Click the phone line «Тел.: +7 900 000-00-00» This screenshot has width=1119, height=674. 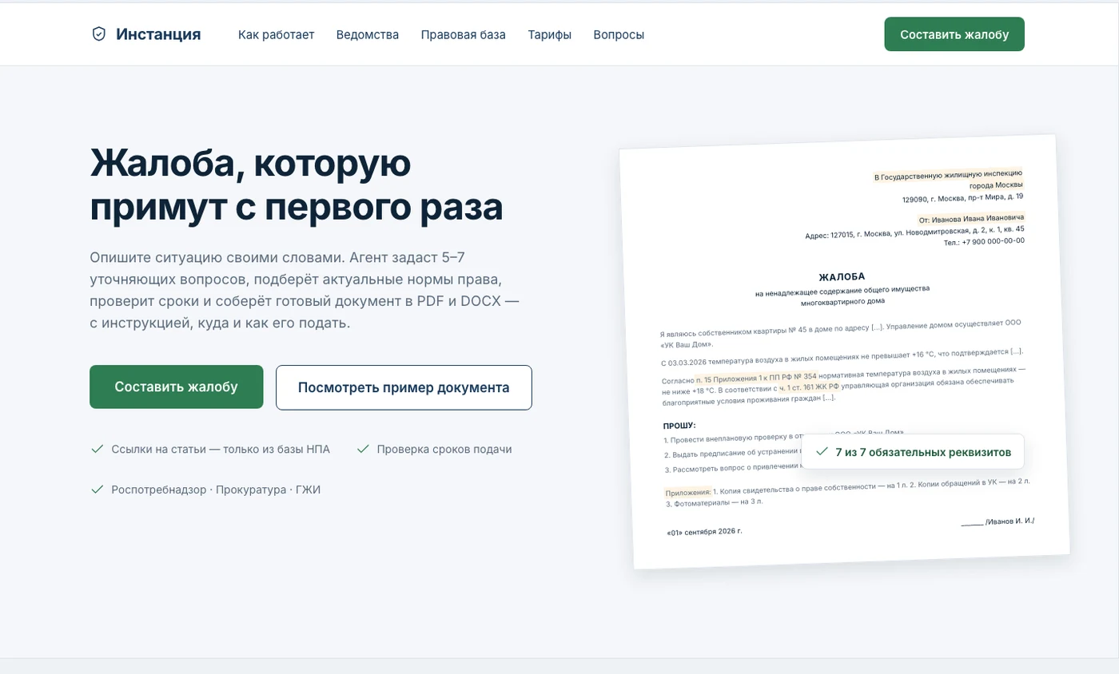pyautogui.click(x=984, y=241)
